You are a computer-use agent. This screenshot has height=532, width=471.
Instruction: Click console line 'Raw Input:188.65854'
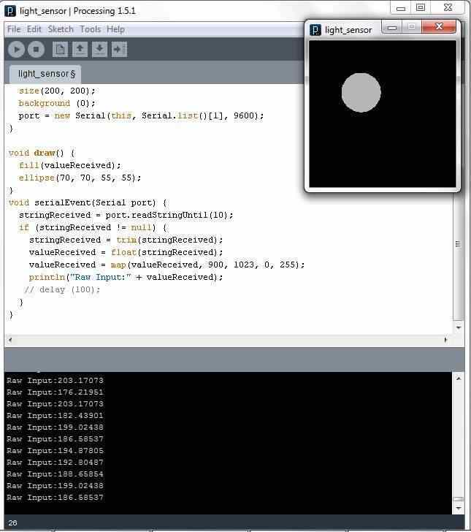click(55, 474)
